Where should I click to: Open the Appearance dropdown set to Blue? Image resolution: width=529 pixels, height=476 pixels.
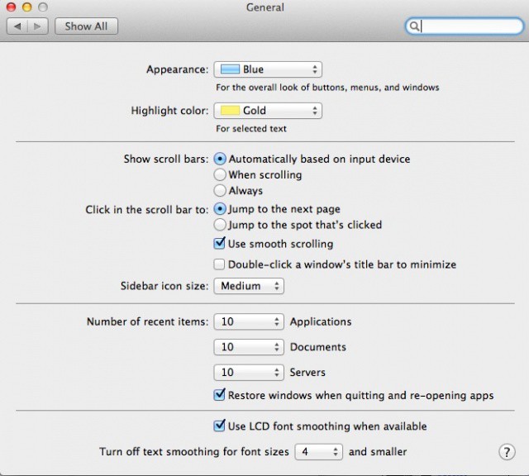pos(268,70)
